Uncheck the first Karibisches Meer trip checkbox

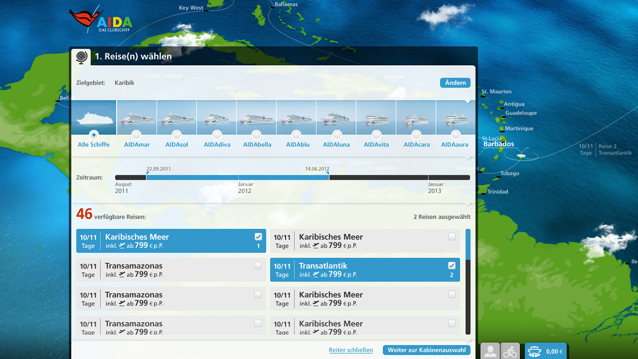pos(258,237)
